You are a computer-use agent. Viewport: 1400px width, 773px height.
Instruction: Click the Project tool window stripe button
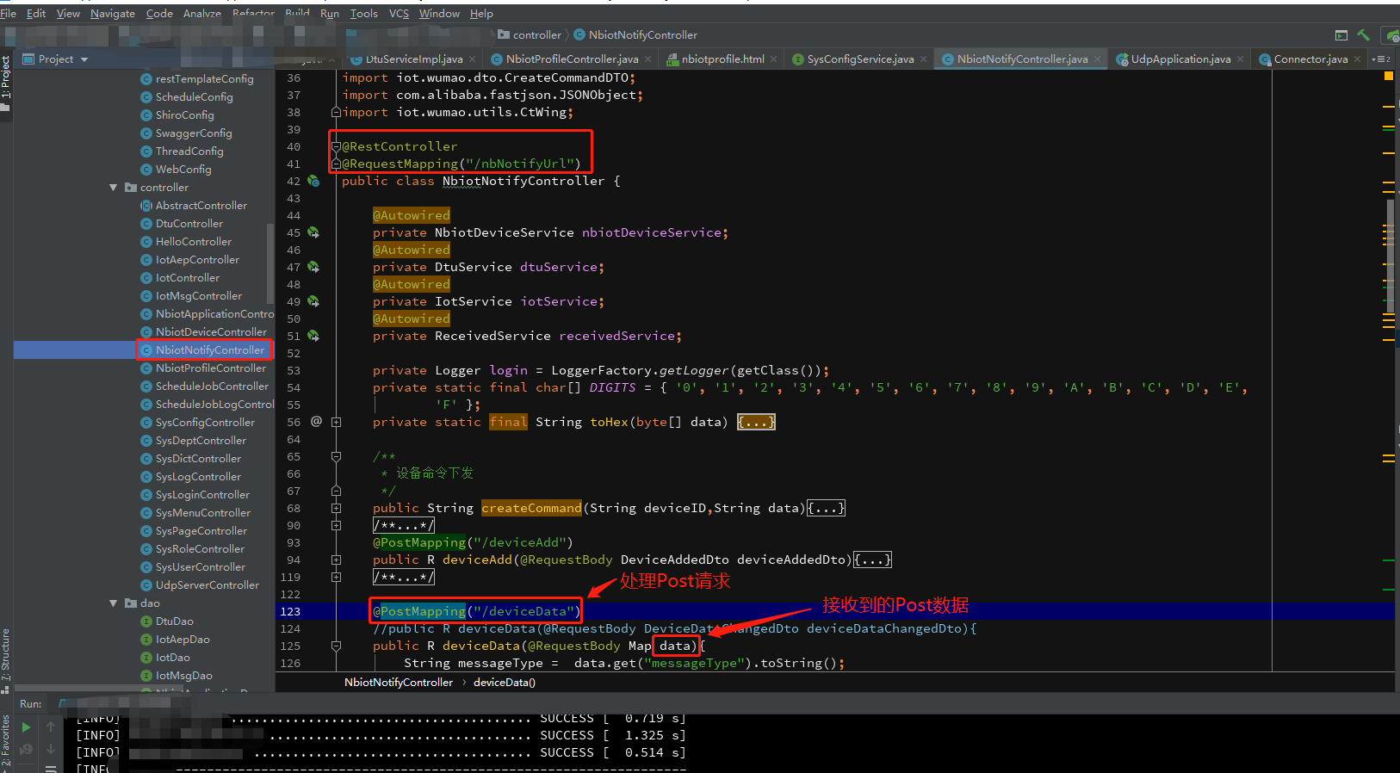pyautogui.click(x=6, y=83)
